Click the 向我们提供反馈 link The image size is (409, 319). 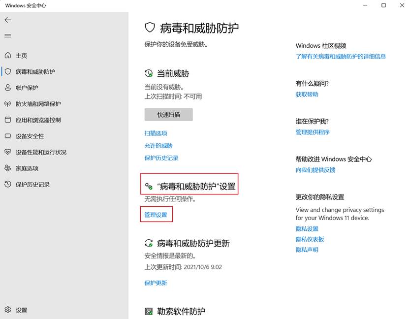(x=315, y=170)
